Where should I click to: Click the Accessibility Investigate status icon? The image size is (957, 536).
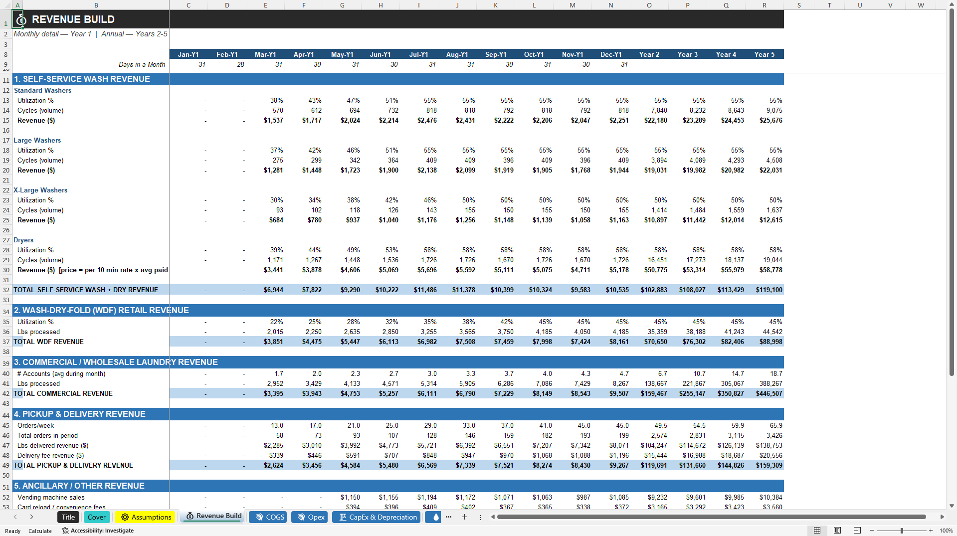[x=65, y=531]
